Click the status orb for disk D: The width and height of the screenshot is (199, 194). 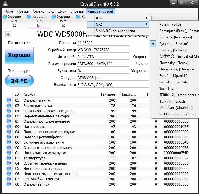[x=29, y=17]
